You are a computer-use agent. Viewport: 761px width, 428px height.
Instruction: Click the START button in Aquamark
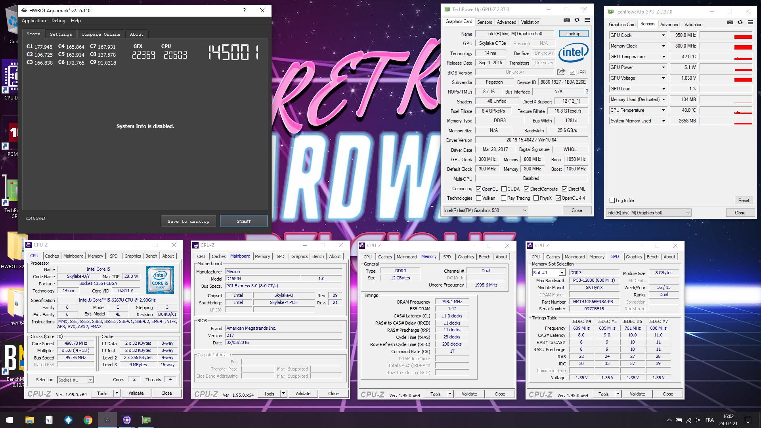tap(244, 221)
